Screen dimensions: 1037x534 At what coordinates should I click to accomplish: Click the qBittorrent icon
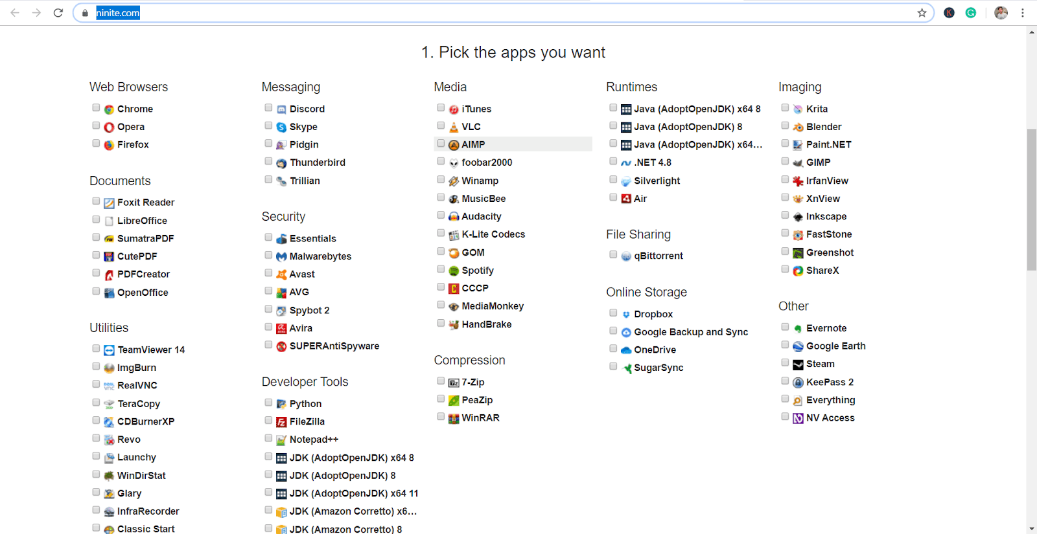pos(626,256)
